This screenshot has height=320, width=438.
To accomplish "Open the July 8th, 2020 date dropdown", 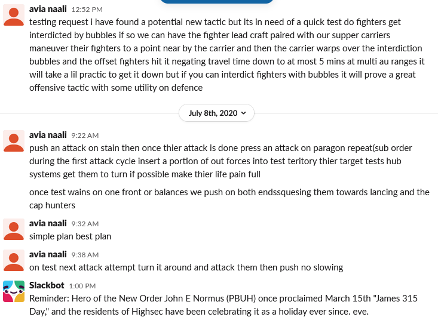I will click(216, 113).
